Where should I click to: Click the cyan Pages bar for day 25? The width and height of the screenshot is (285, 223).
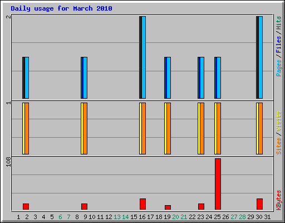(x=219, y=77)
